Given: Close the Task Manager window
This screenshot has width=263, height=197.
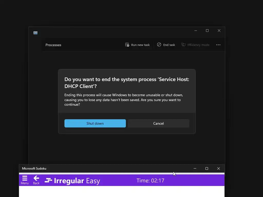Looking at the screenshot, I should pyautogui.click(x=219, y=31).
